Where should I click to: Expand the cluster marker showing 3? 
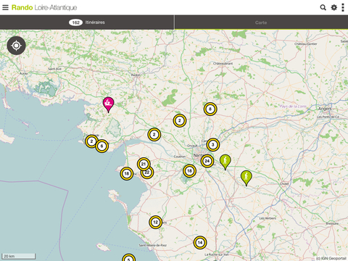(213, 145)
